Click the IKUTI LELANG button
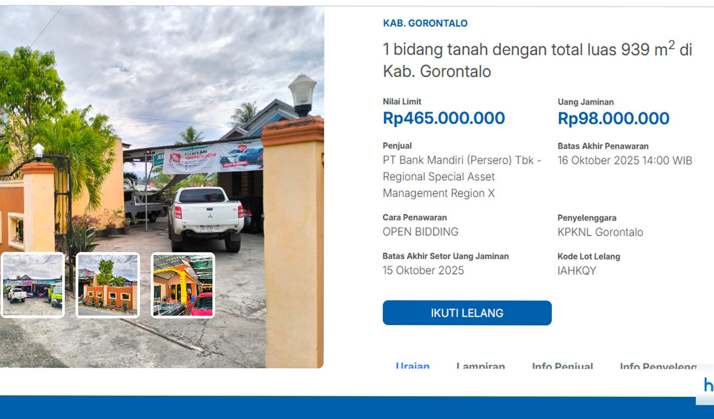This screenshot has height=419, width=714. 467,313
